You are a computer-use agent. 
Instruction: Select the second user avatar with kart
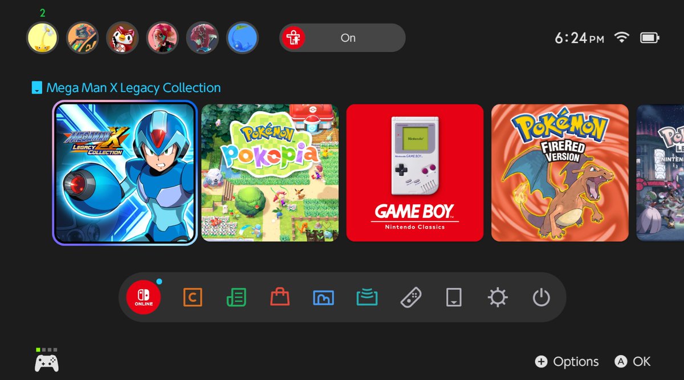point(83,38)
